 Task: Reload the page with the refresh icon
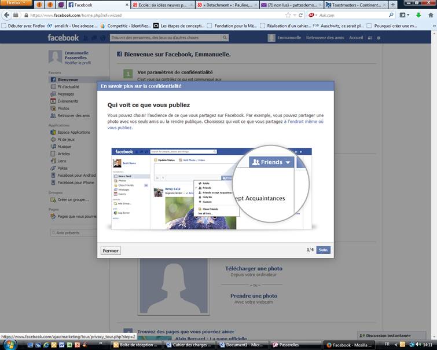pos(300,15)
